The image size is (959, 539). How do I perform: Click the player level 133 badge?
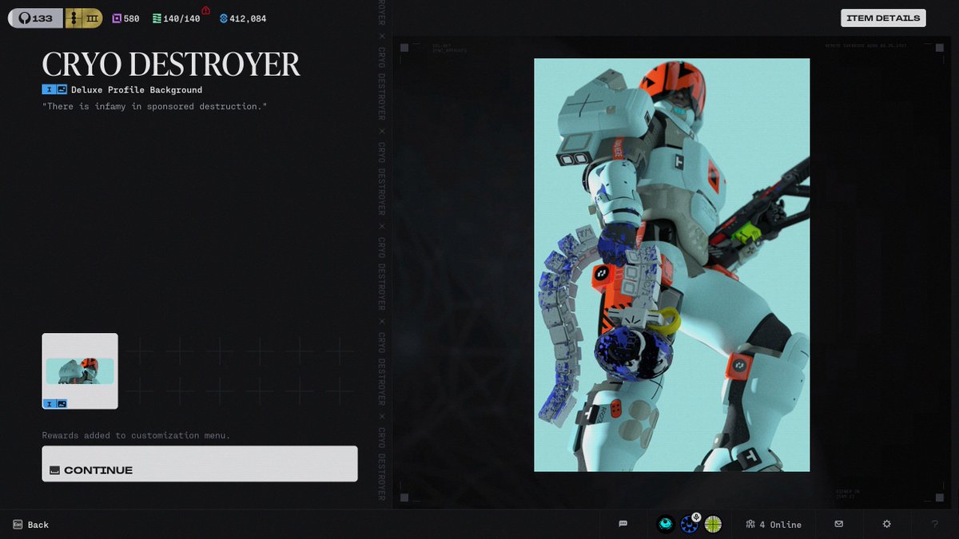click(35, 18)
